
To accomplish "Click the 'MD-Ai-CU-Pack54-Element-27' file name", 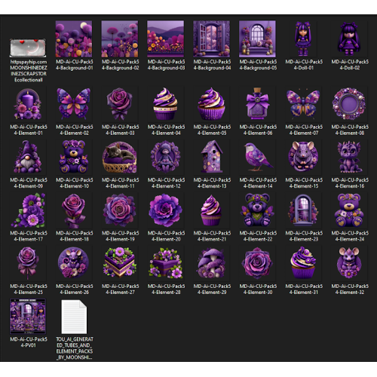I will 120,289.
